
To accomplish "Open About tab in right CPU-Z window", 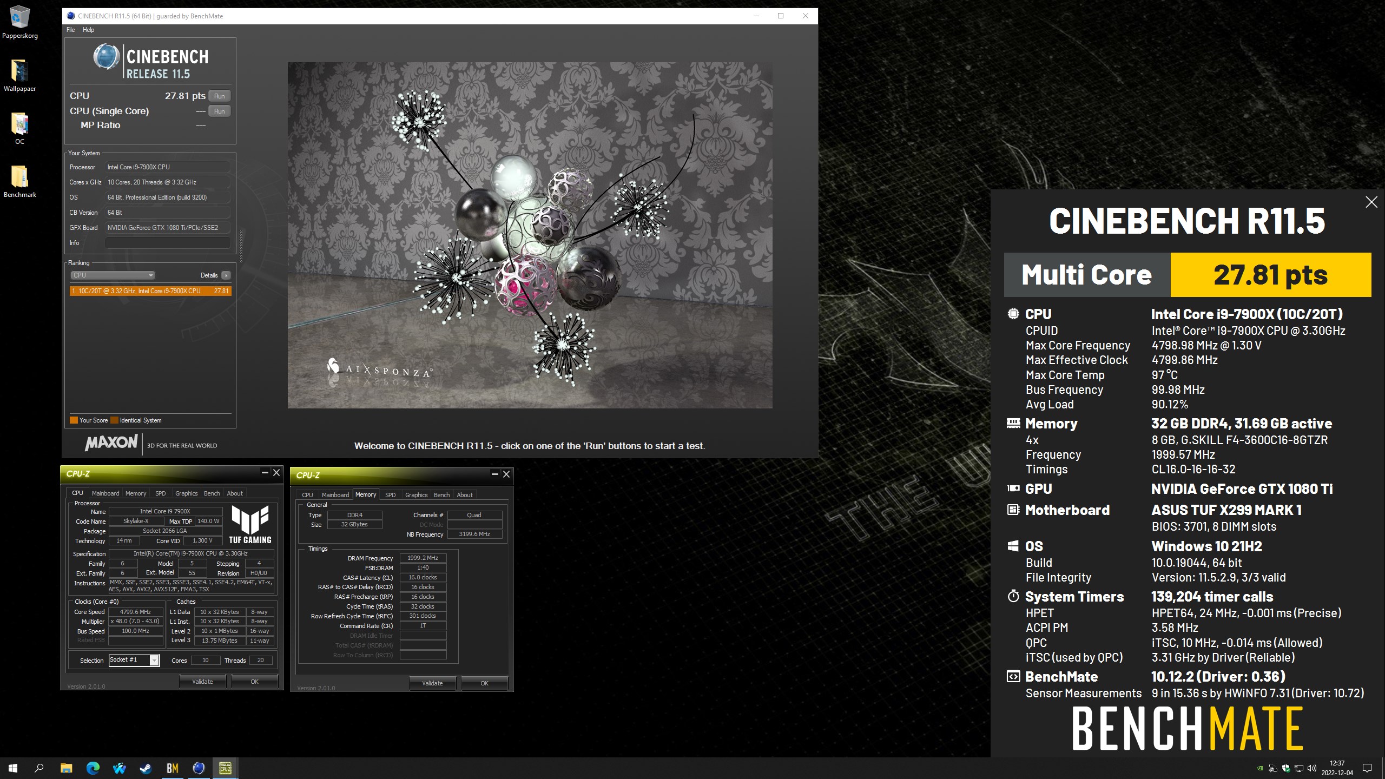I will click(x=465, y=495).
